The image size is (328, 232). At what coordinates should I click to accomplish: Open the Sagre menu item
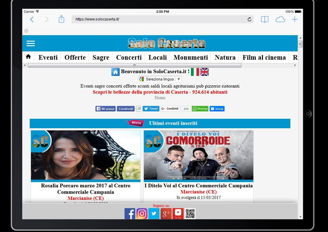click(x=101, y=57)
